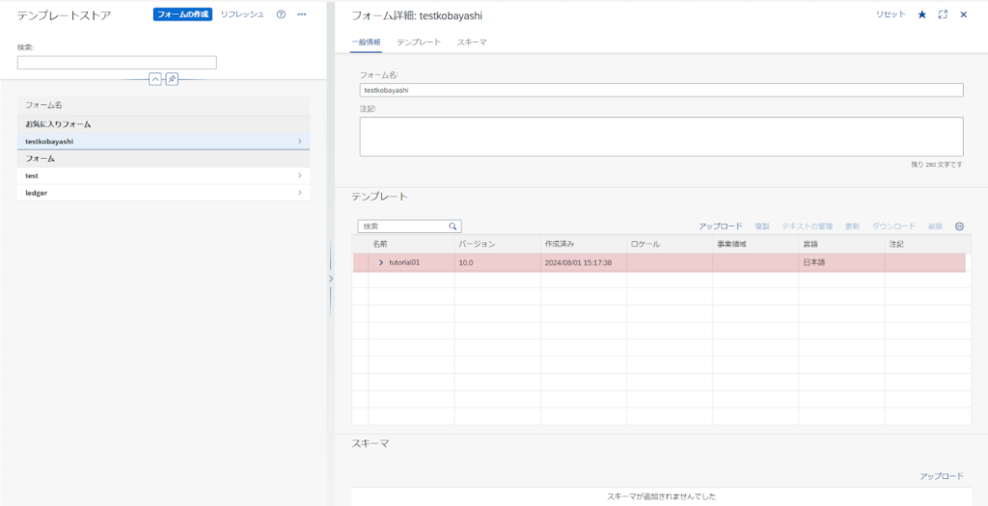This screenshot has width=988, height=506.
Task: Enter full screen mode for form details
Action: pyautogui.click(x=943, y=14)
